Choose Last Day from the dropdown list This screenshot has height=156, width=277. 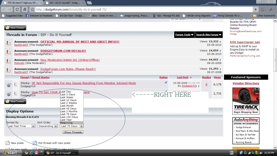coord(71,92)
